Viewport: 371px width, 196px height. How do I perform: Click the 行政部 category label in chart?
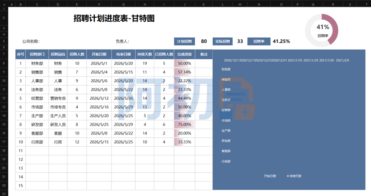(x=226, y=162)
